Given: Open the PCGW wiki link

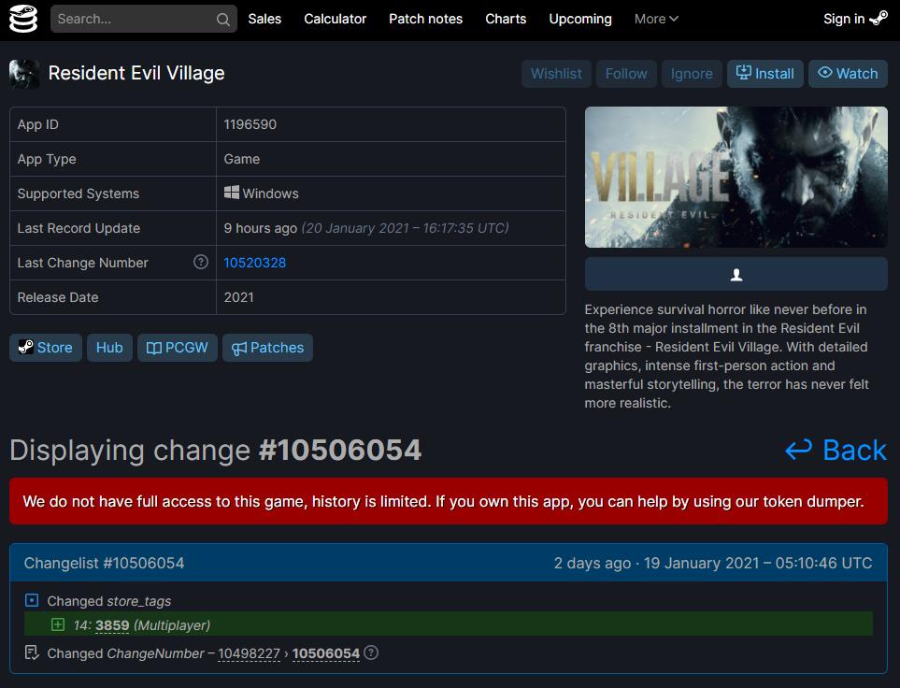Looking at the screenshot, I should tap(178, 348).
